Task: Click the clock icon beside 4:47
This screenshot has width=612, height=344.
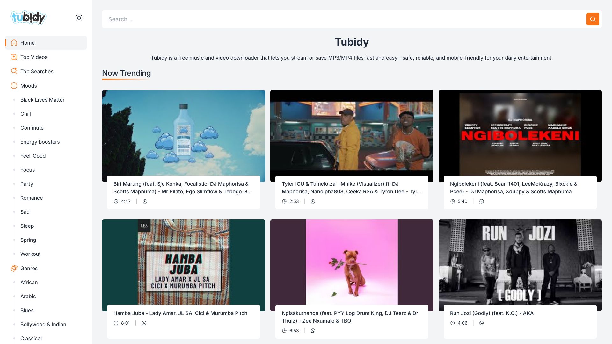Action: [116, 201]
